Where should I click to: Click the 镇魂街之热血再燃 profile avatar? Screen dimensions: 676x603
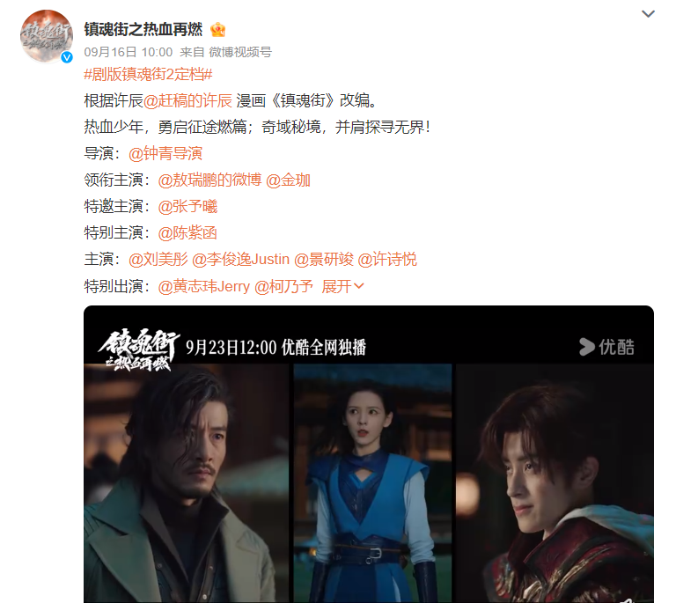pyautogui.click(x=46, y=36)
